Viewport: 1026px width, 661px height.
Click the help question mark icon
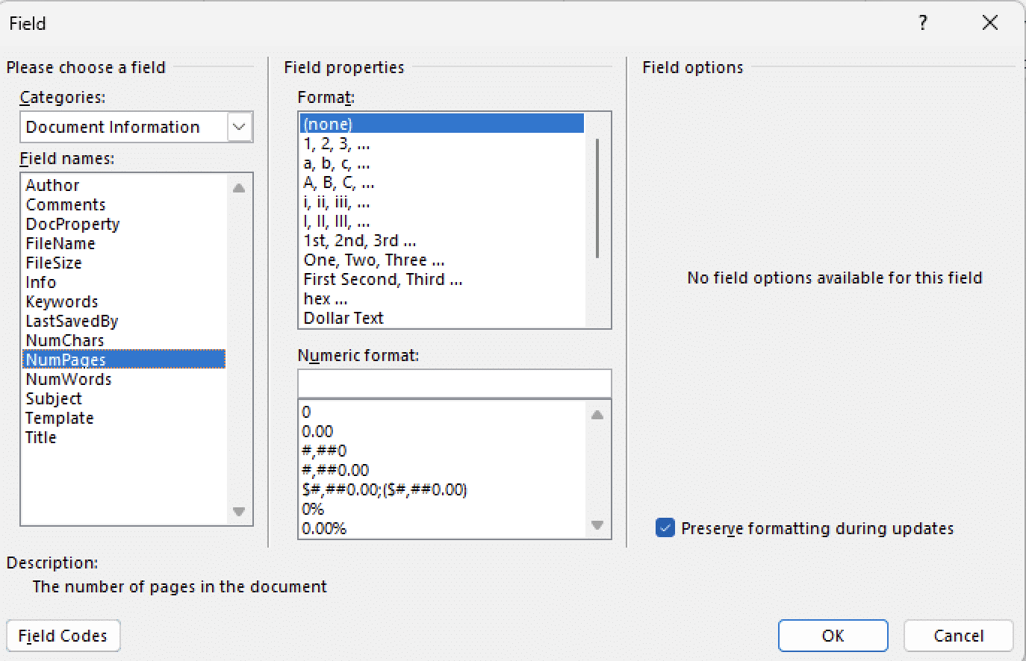coord(923,23)
